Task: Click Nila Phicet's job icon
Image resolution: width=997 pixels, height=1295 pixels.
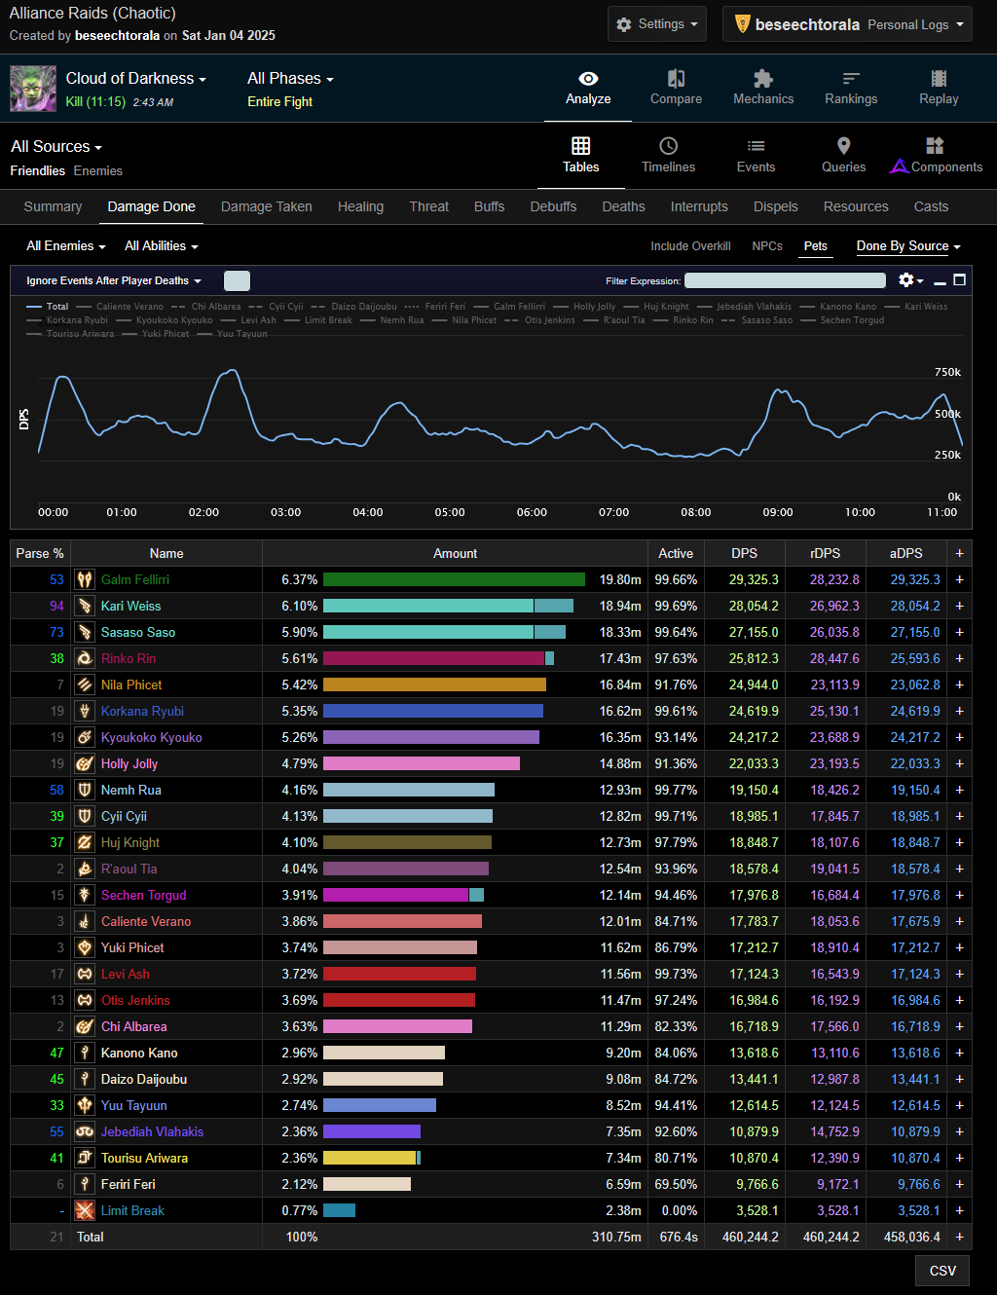Action: [85, 684]
